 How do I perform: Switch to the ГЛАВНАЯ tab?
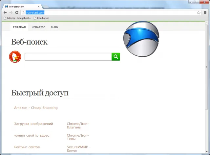coord(19,27)
